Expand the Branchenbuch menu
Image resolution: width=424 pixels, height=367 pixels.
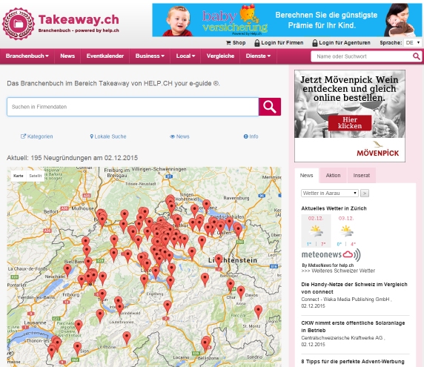(x=27, y=56)
